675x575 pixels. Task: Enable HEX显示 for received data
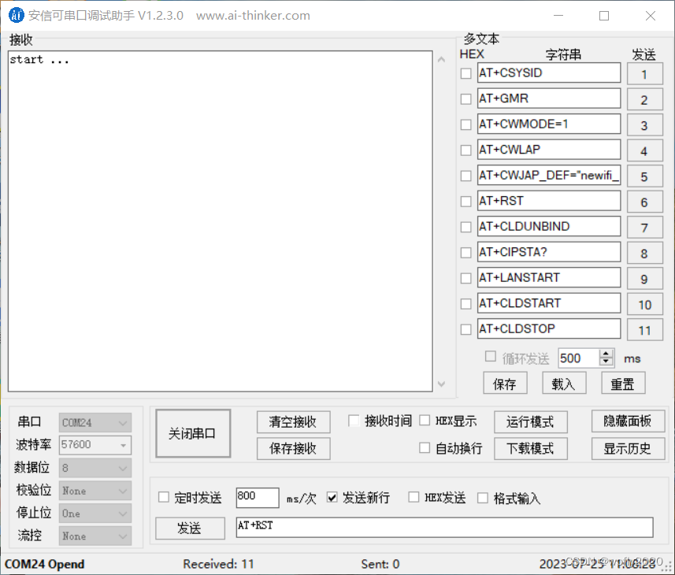click(424, 421)
